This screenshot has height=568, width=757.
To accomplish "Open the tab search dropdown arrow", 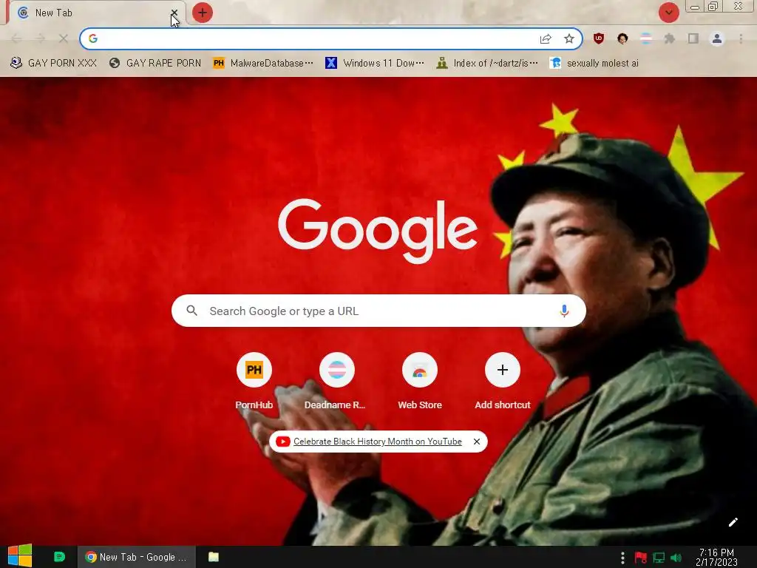I will (668, 13).
